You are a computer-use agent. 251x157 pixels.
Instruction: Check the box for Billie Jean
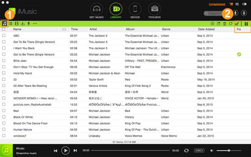coord(4,61)
